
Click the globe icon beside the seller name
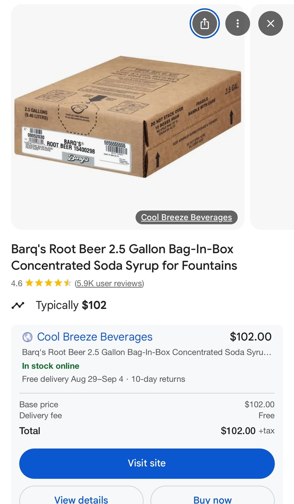click(27, 337)
